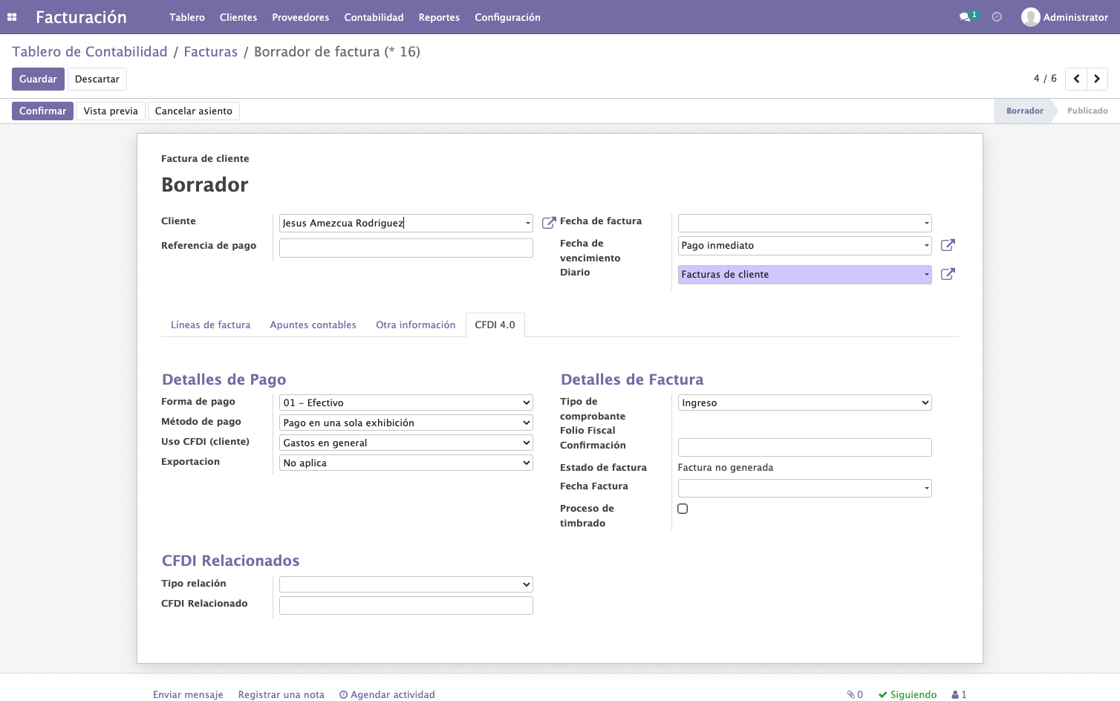Toggle Proceso de timbrado checkbox

[x=683, y=509]
